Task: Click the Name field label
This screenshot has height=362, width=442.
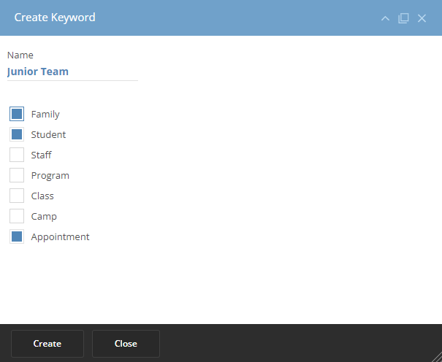Action: click(x=20, y=55)
